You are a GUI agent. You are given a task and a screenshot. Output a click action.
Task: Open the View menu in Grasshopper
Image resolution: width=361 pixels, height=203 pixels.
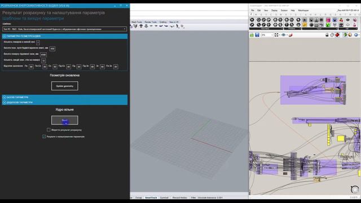click(266, 11)
